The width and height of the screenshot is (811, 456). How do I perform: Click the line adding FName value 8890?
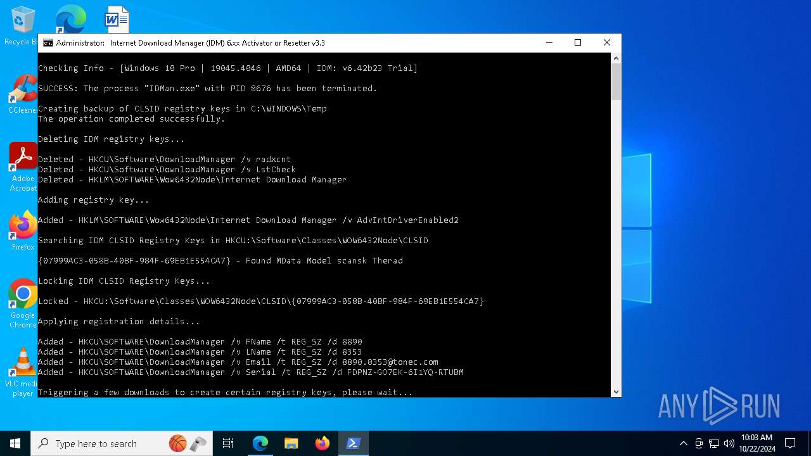[x=200, y=342]
